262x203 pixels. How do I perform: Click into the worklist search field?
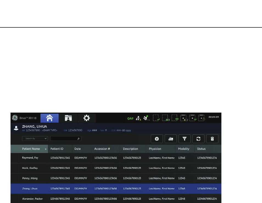pyautogui.click(x=65, y=139)
